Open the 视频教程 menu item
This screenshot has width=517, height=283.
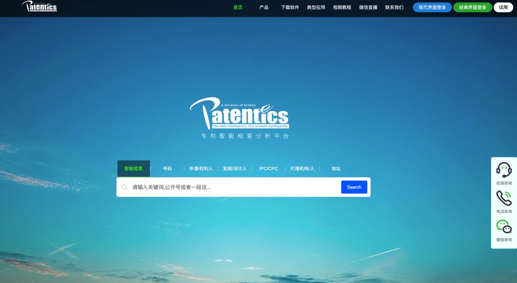coord(342,7)
